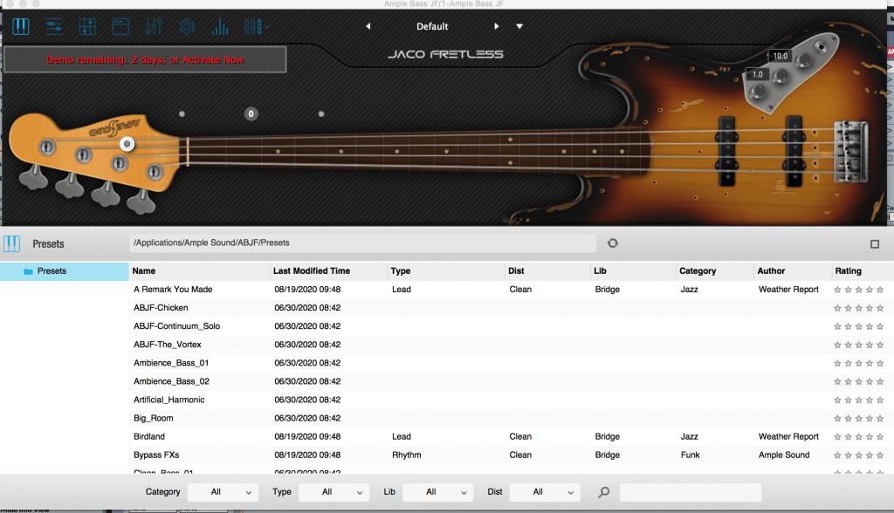Viewport: 894px width, 513px height.
Task: Select preset Birdland
Action: [148, 436]
